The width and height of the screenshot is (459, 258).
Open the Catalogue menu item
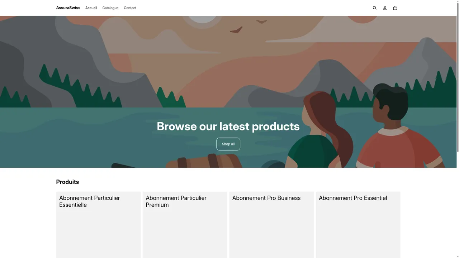click(x=110, y=8)
